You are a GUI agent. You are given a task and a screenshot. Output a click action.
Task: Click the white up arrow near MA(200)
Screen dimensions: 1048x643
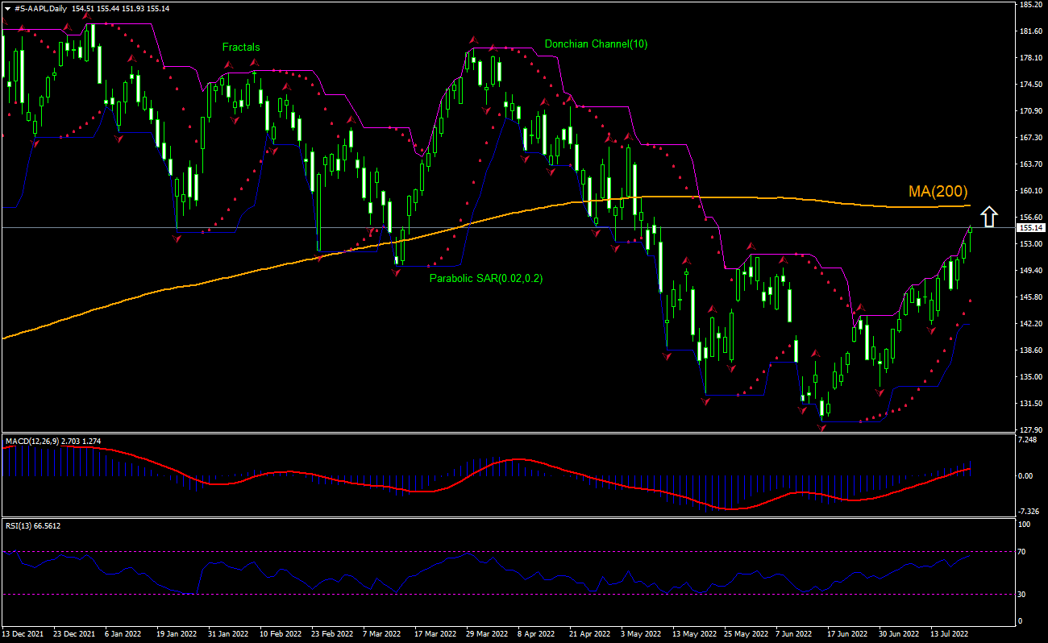coord(989,217)
